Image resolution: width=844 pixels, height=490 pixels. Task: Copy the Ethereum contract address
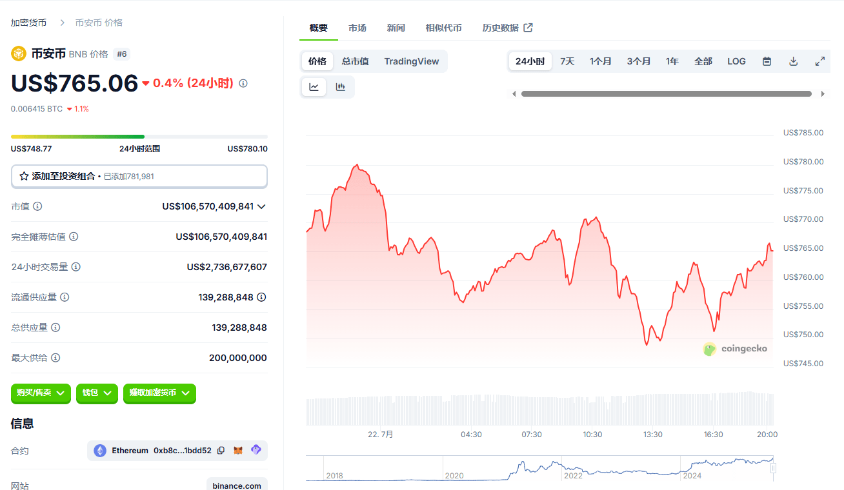tap(221, 451)
